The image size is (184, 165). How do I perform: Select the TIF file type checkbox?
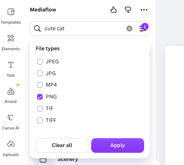click(40, 109)
